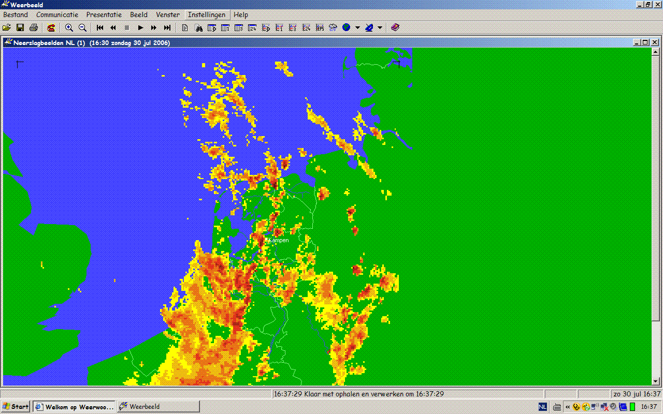Click the NL language indicator in taskbar
The image size is (663, 414).
tap(542, 407)
